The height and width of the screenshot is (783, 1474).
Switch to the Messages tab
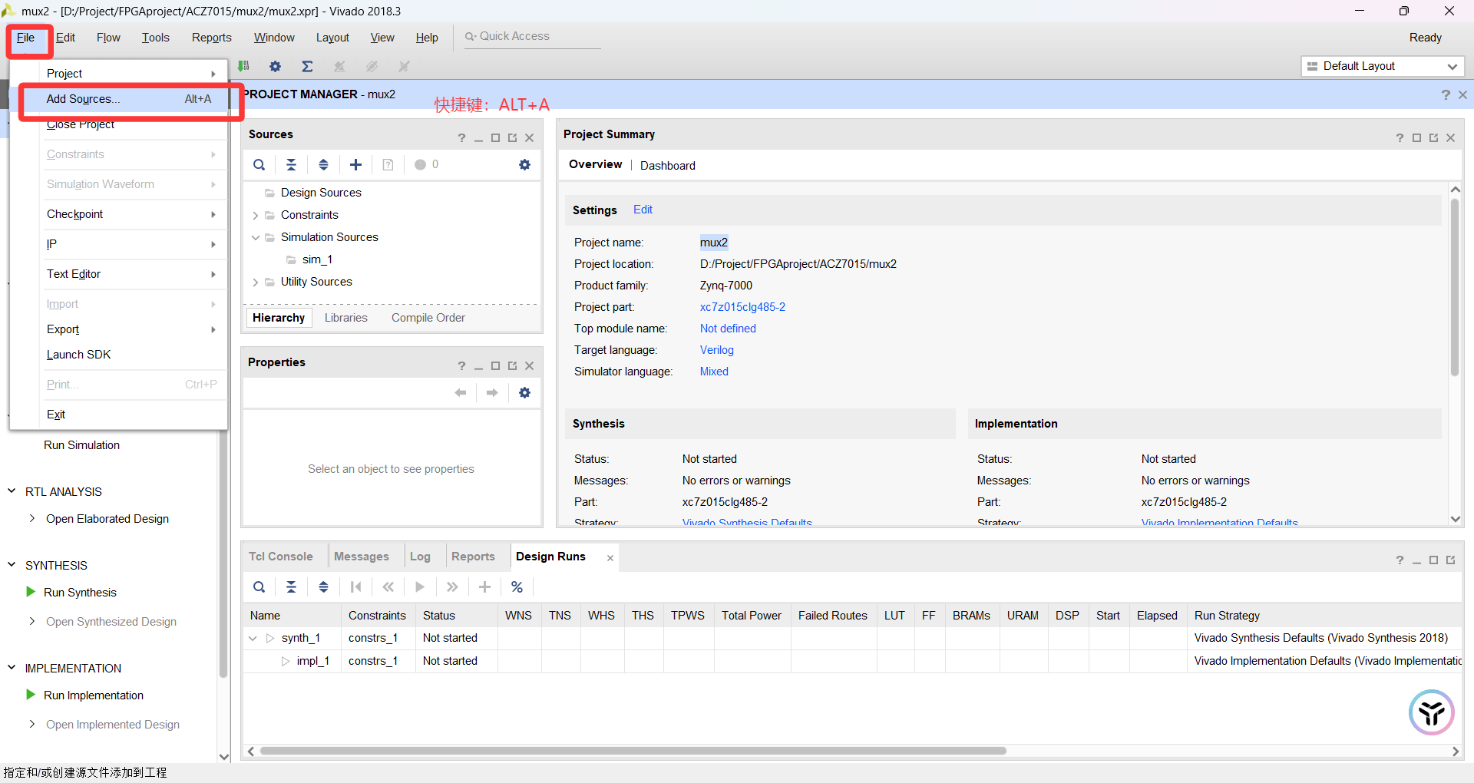361,557
